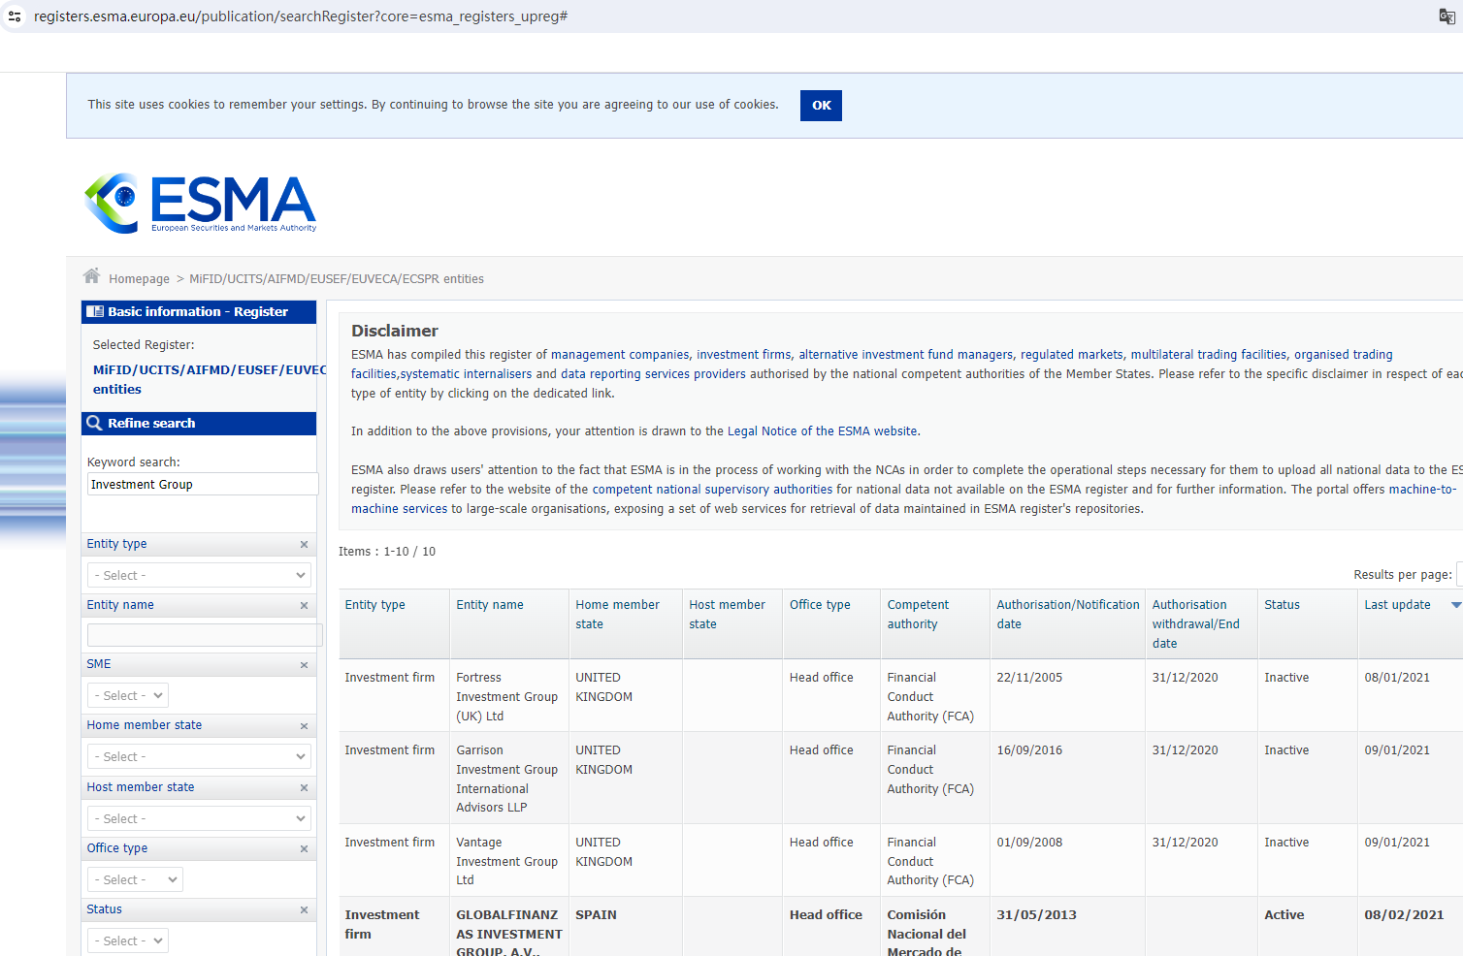Remove the Office type filter
The height and width of the screenshot is (956, 1463).
click(304, 849)
